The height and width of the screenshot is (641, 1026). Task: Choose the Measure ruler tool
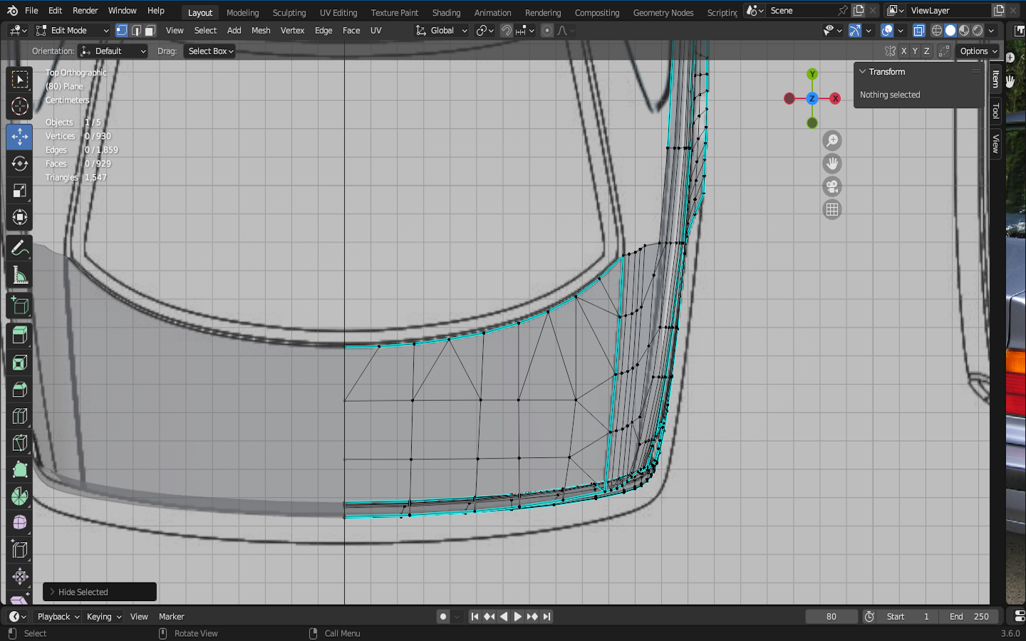pos(20,276)
